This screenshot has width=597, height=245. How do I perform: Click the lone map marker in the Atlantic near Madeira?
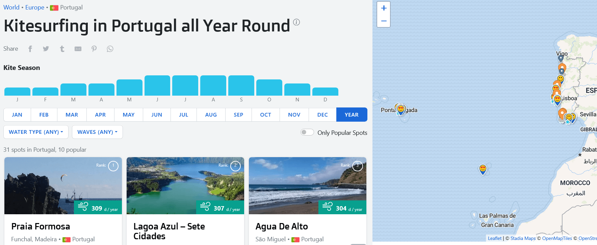point(483,169)
